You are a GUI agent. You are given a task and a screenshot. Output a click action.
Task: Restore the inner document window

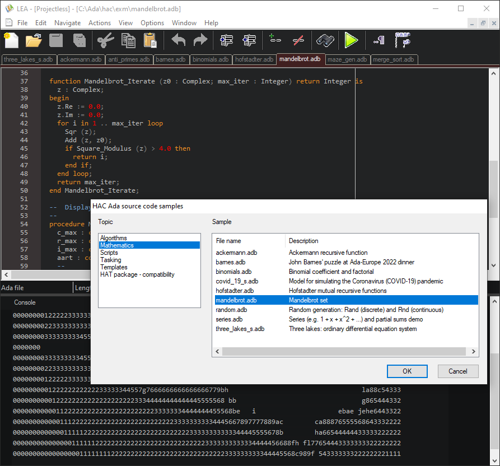pyautogui.click(x=483, y=23)
